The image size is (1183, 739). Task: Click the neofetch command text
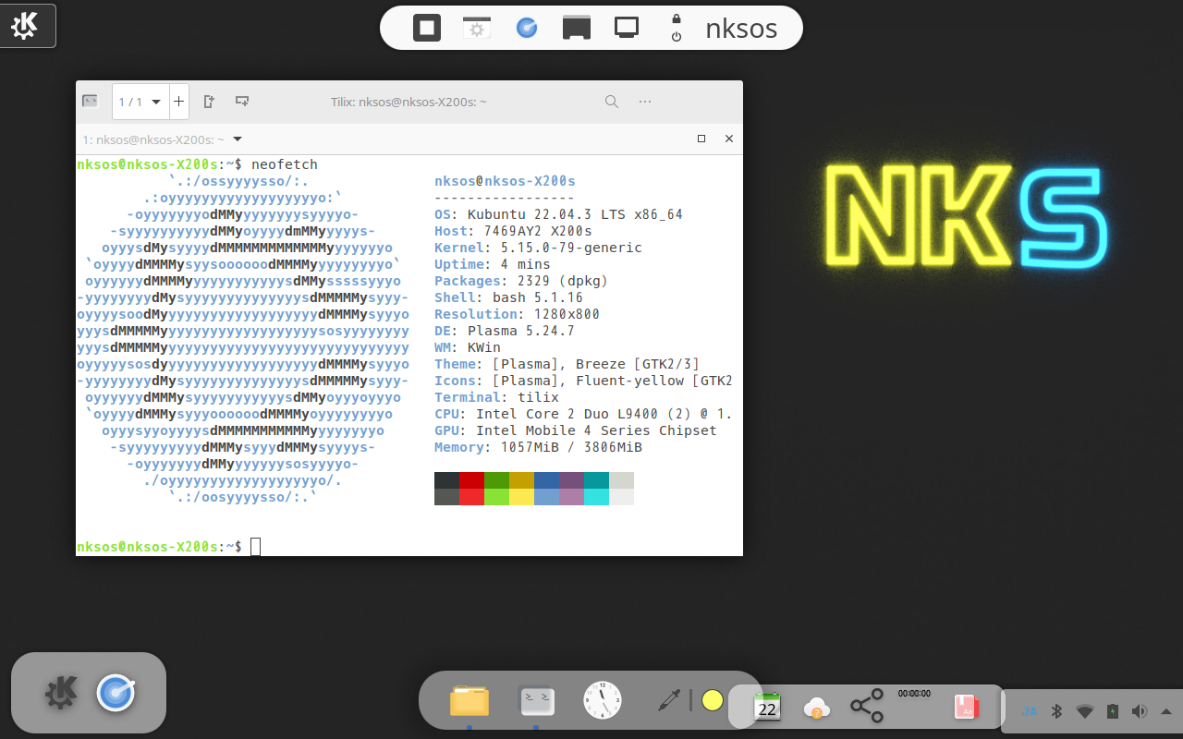285,164
